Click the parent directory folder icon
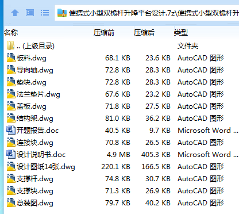239x214 pixels. (10, 45)
